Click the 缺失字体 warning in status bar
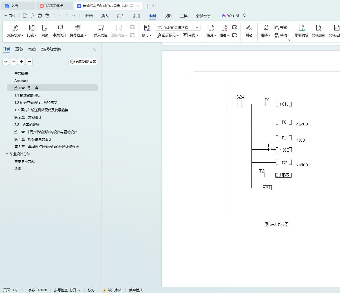The image size is (340, 293). [112, 290]
